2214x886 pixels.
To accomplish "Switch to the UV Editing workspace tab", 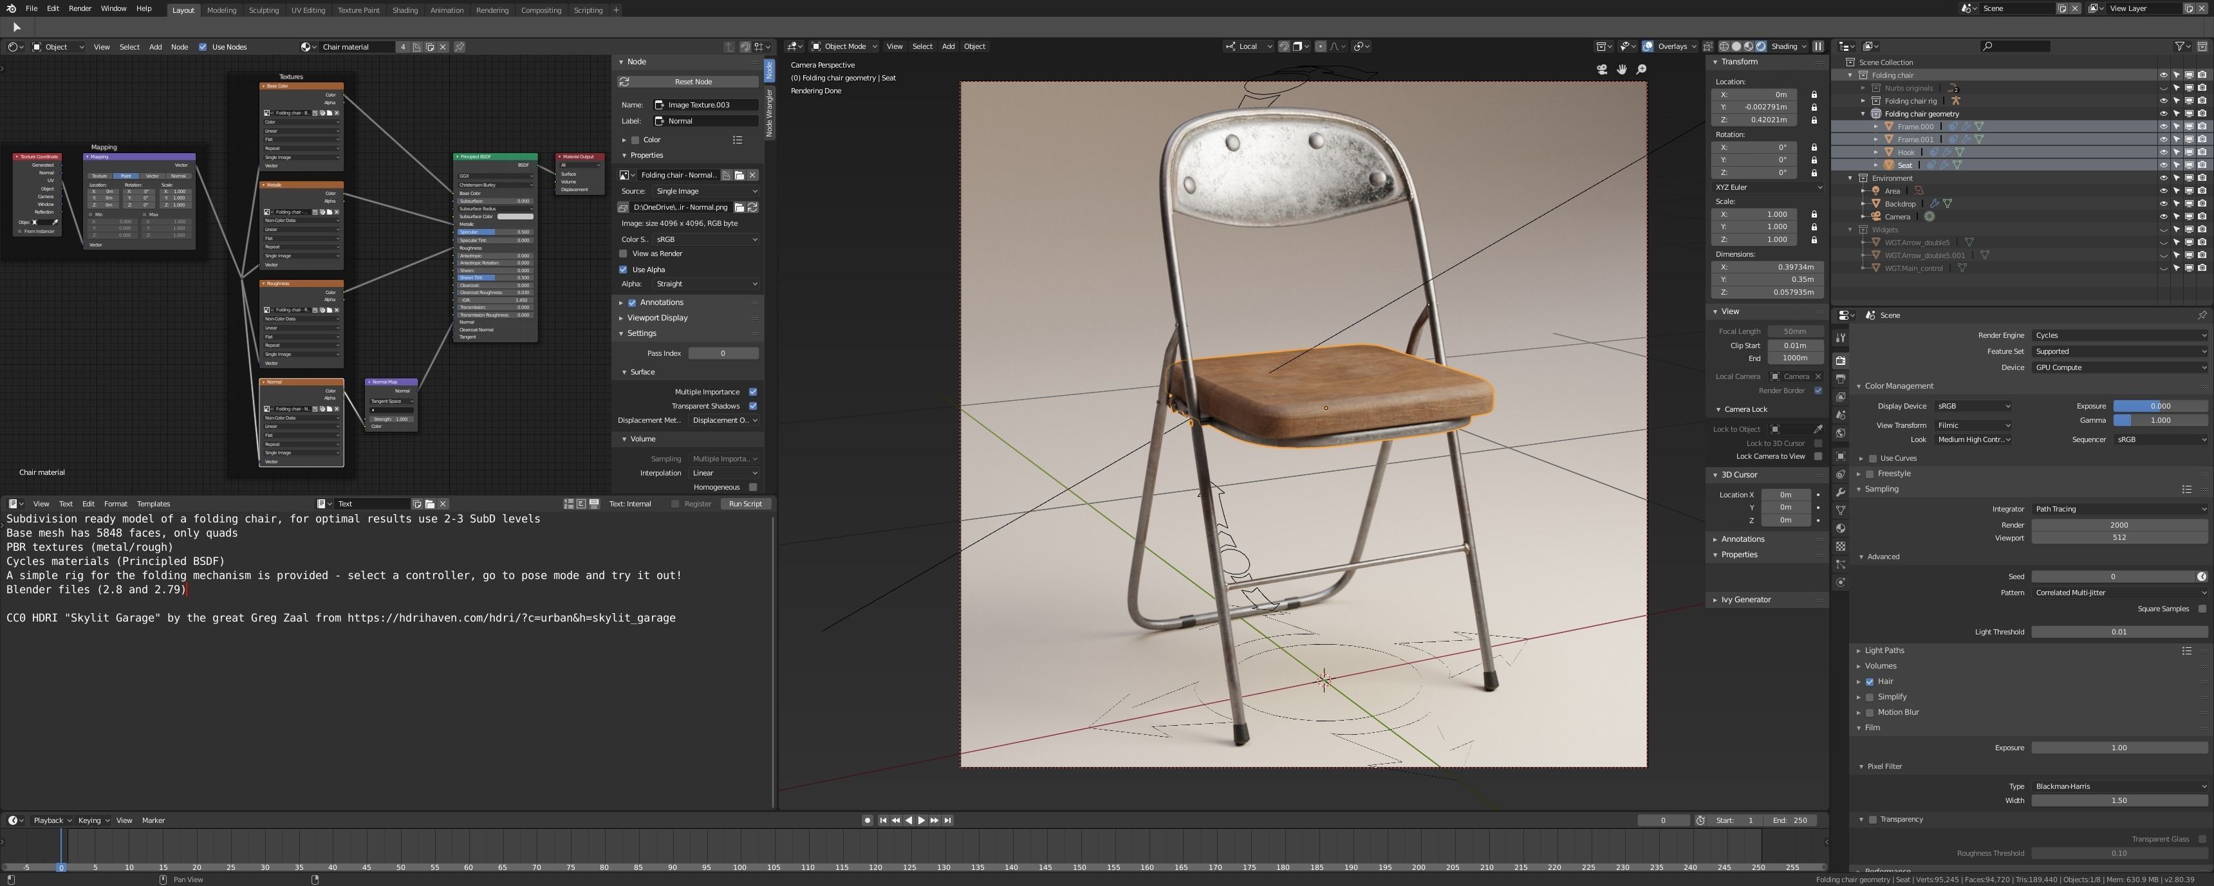I will click(308, 10).
